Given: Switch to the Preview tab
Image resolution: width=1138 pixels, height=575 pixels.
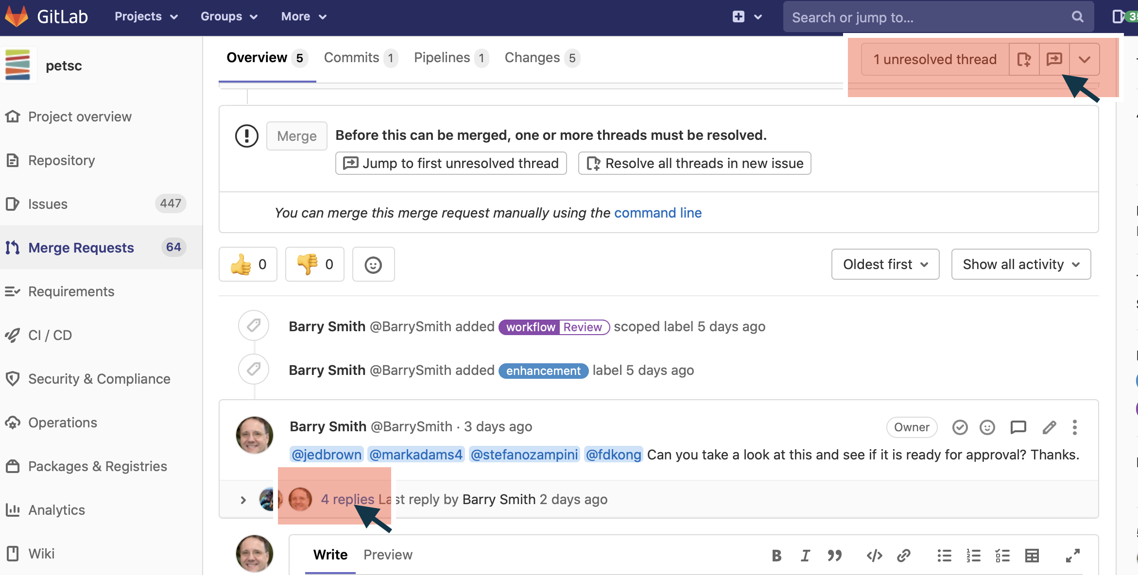Looking at the screenshot, I should coord(388,555).
